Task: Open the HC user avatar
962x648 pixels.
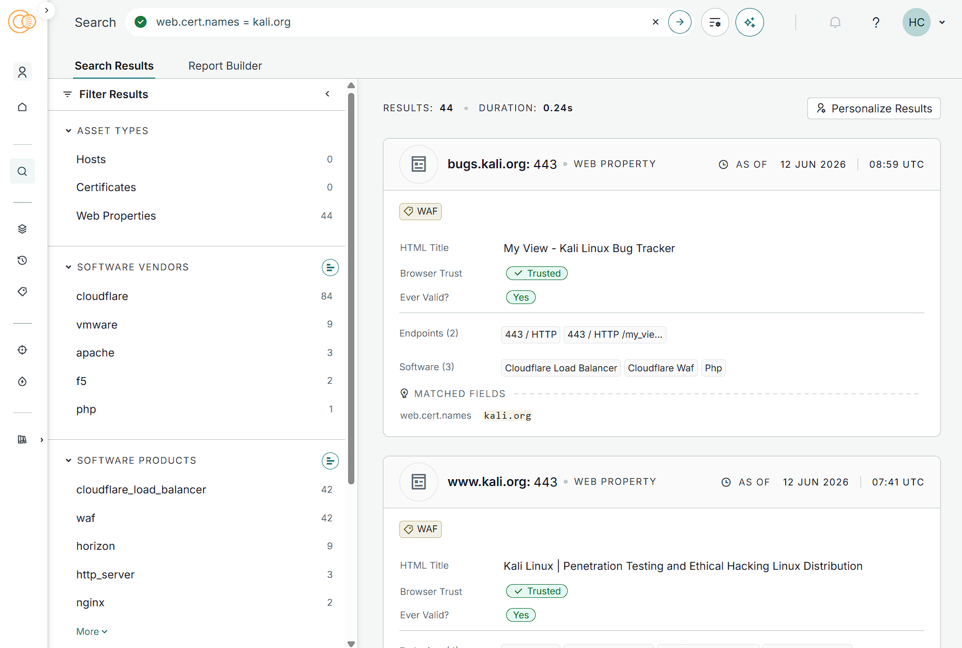Action: point(916,22)
